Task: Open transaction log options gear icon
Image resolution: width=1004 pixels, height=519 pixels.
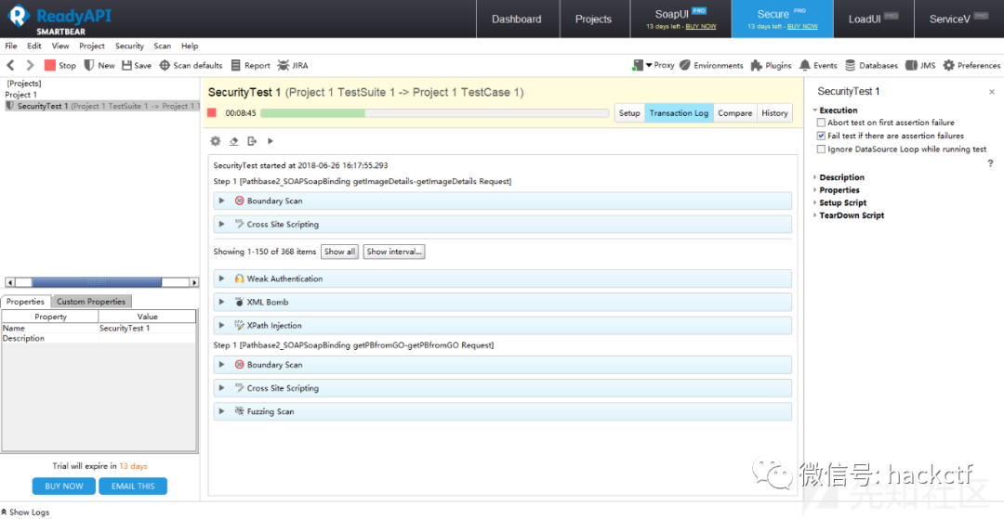Action: (216, 140)
